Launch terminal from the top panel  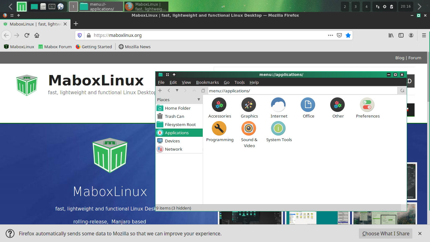pyautogui.click(x=52, y=6)
